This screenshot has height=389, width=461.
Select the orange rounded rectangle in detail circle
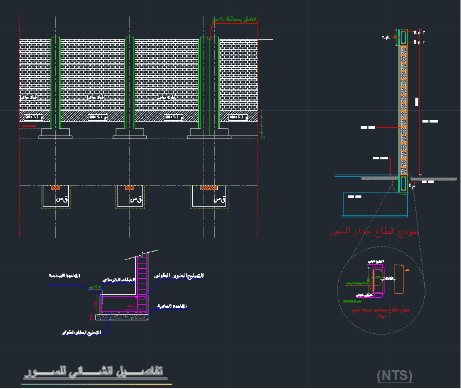tap(399, 279)
